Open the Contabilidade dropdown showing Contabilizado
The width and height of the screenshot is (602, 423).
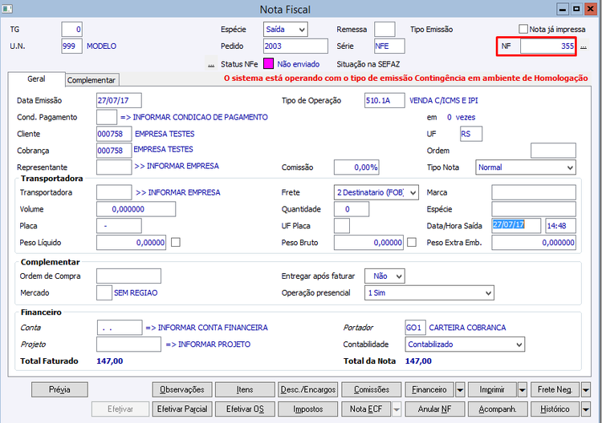coord(465,344)
